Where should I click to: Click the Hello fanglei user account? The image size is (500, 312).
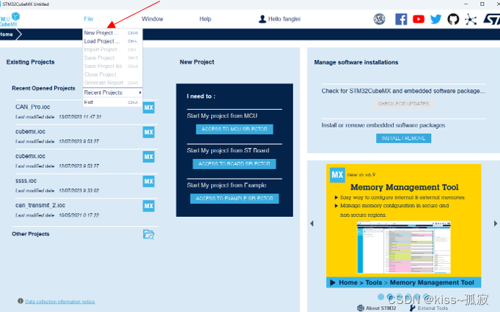(279, 19)
